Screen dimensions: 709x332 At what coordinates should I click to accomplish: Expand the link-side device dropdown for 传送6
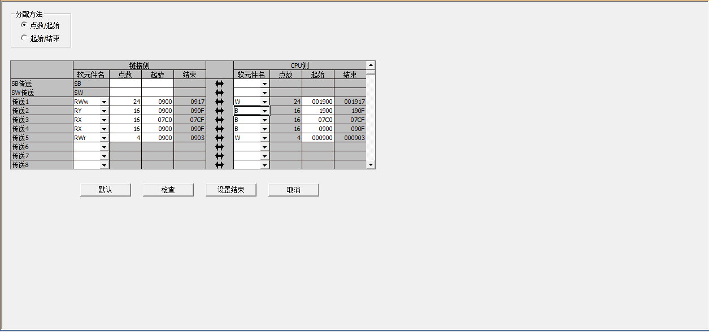(x=104, y=147)
